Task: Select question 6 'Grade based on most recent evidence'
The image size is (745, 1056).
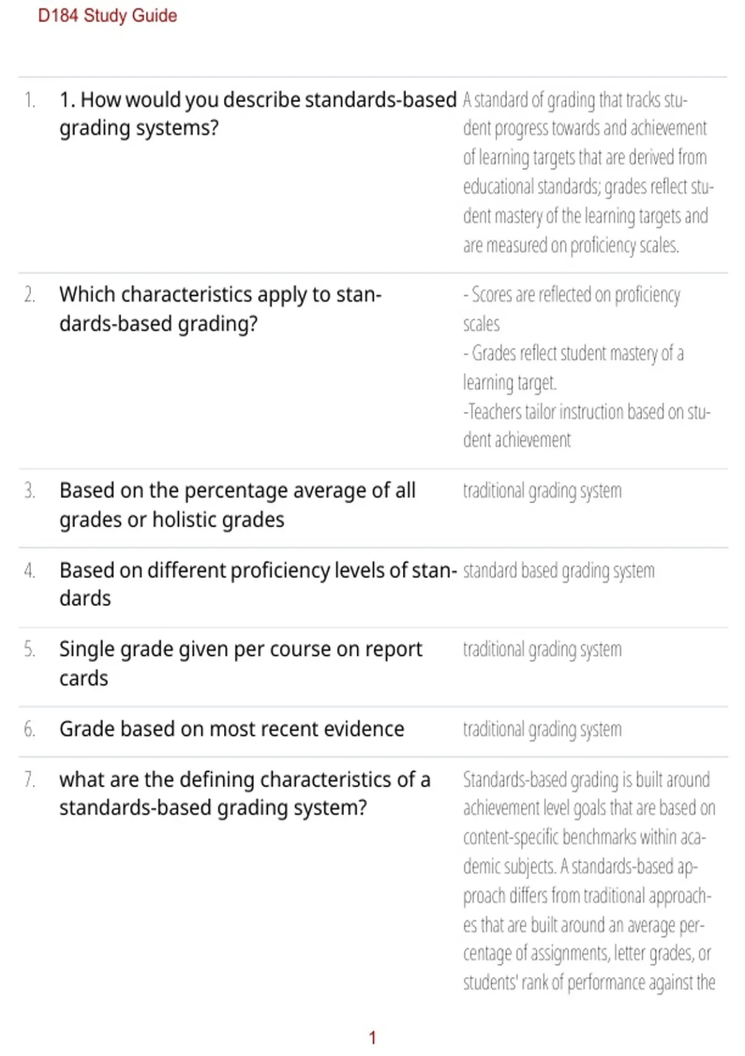Action: [x=232, y=729]
